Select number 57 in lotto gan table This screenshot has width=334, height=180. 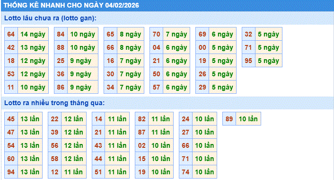pos(156,87)
